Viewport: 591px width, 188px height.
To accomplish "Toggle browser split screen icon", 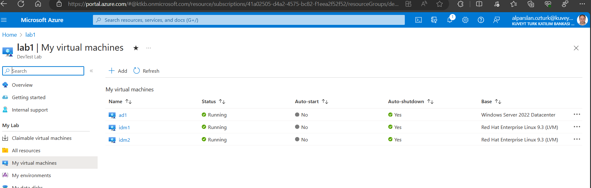I will (479, 4).
